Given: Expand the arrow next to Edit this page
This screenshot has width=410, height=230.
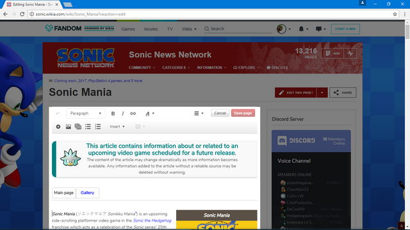Looking at the screenshot, I should (322, 93).
